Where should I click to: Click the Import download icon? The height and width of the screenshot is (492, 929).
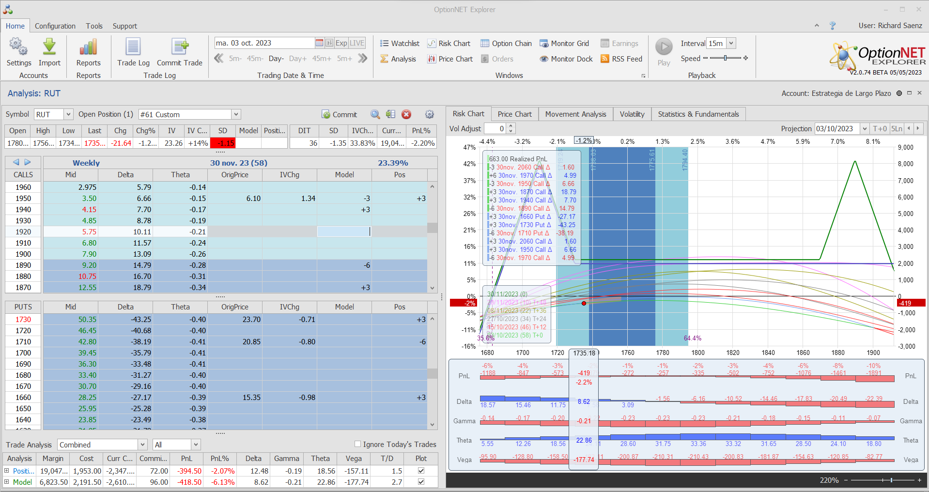[x=49, y=47]
